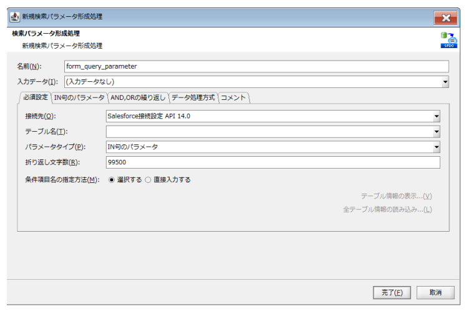The width and height of the screenshot is (465, 311).
Task: Click the 取消 button
Action: click(434, 292)
